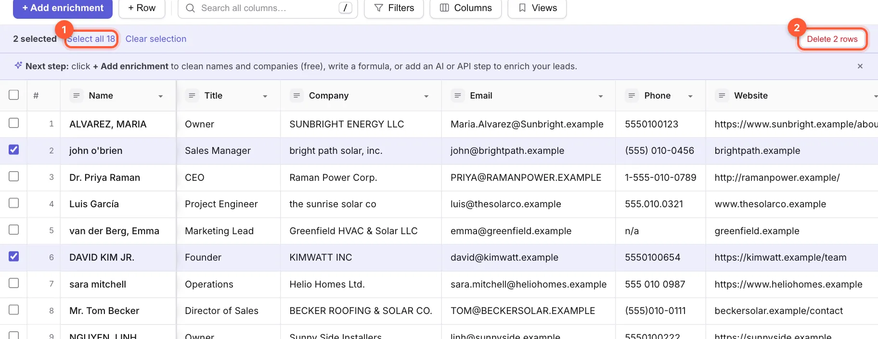The height and width of the screenshot is (339, 878).
Task: Click the Name column text-type icon
Action: pyautogui.click(x=76, y=96)
